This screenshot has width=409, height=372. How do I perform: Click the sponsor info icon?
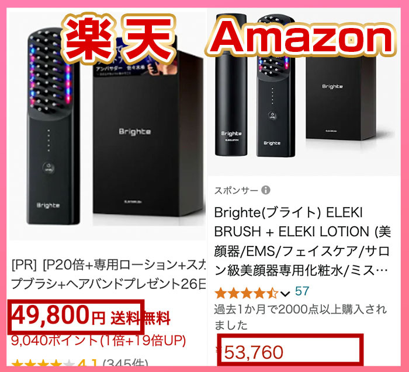(265, 190)
